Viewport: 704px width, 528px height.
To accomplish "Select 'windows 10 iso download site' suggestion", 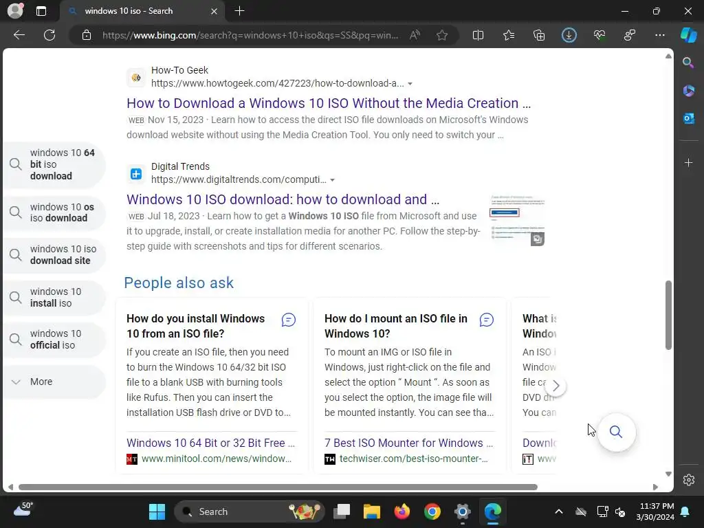I will click(x=54, y=254).
